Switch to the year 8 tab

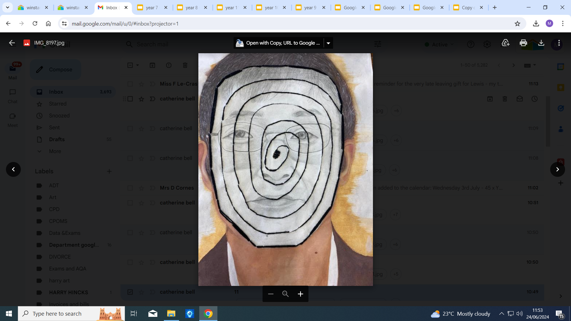(192, 7)
